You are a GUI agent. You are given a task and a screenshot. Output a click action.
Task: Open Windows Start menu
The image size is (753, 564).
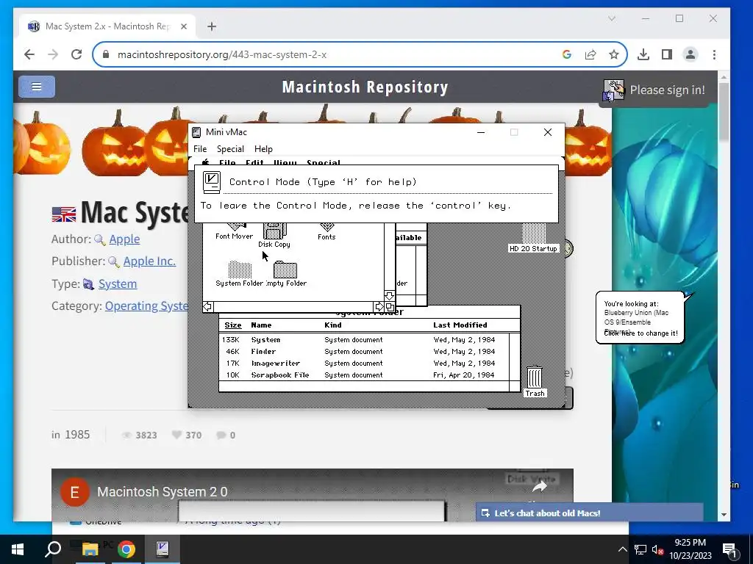tap(18, 549)
